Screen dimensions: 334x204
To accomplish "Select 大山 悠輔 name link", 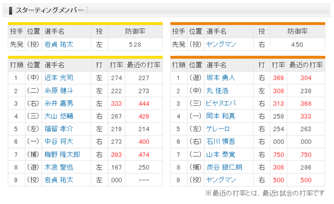I will (x=59, y=116).
